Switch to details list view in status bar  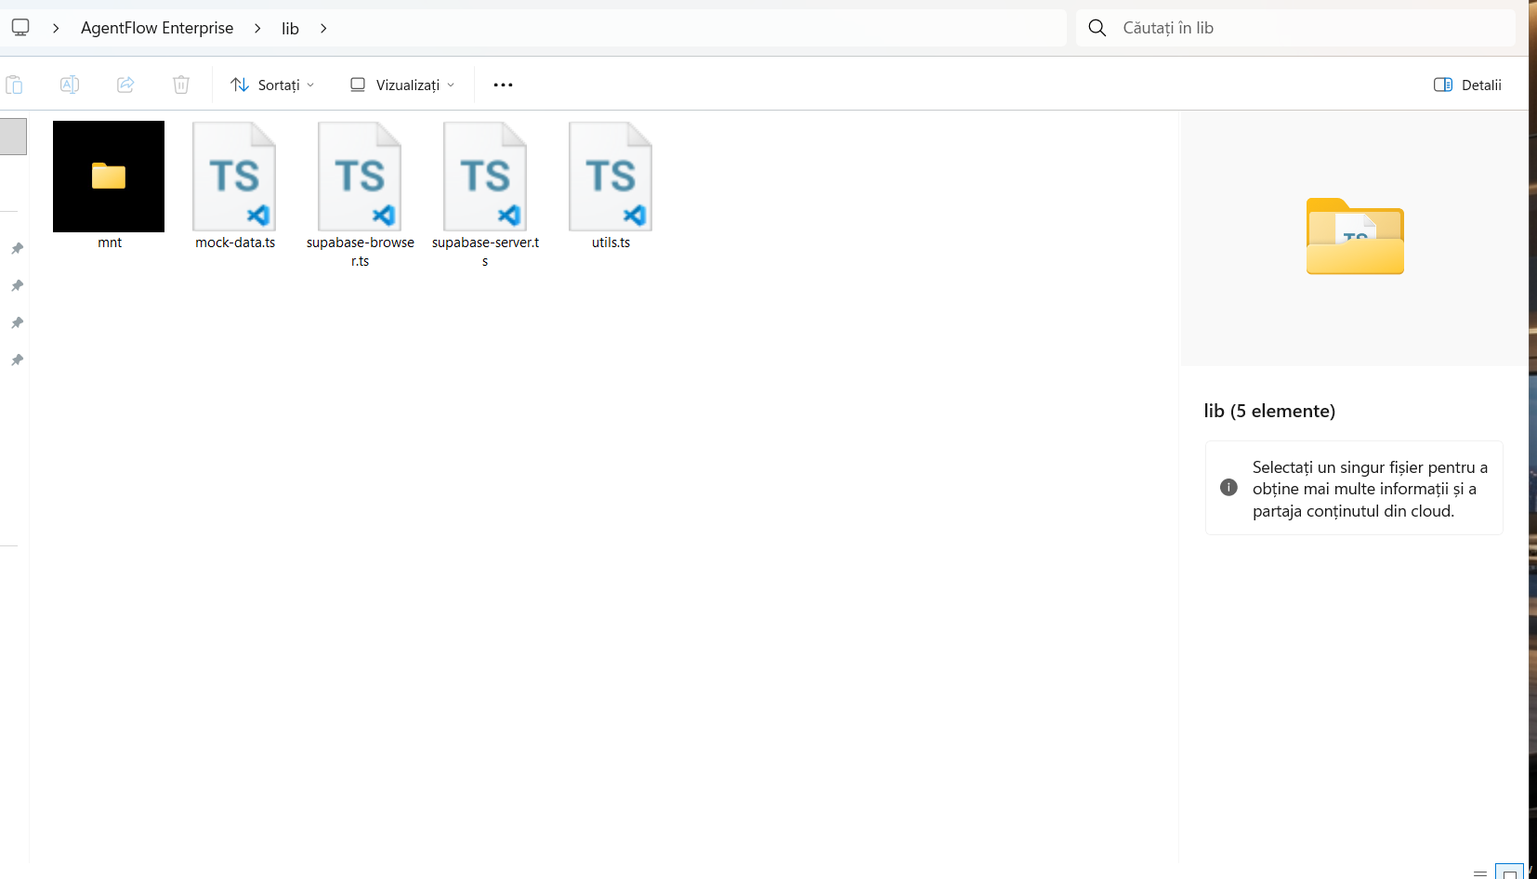pyautogui.click(x=1480, y=872)
